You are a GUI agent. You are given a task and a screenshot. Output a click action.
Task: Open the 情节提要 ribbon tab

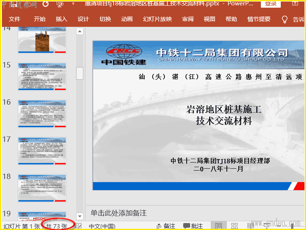(x=259, y=19)
